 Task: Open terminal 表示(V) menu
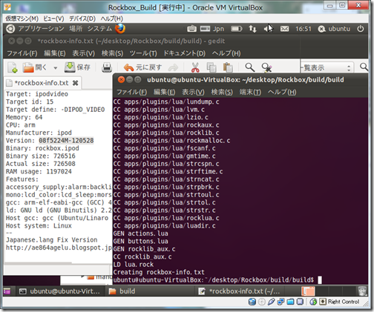coord(193,92)
